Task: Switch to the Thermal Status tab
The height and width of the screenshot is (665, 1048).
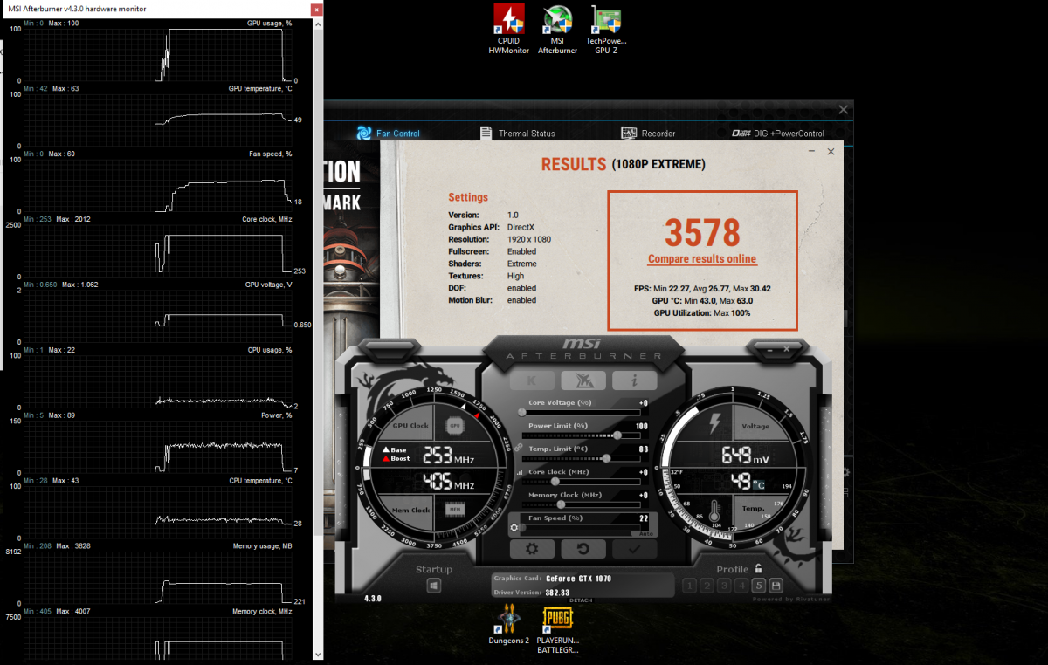Action: coord(518,133)
